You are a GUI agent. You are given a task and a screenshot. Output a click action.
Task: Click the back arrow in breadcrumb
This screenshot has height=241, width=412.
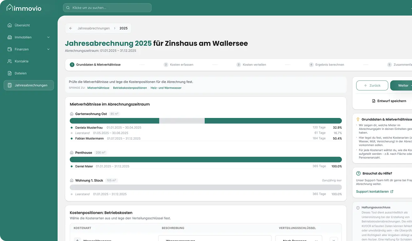[x=71, y=28]
